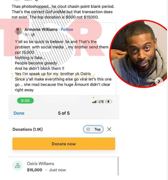This screenshot has width=168, height=180.
Task: Open the red-circled man's photo
Action: [x=139, y=54]
